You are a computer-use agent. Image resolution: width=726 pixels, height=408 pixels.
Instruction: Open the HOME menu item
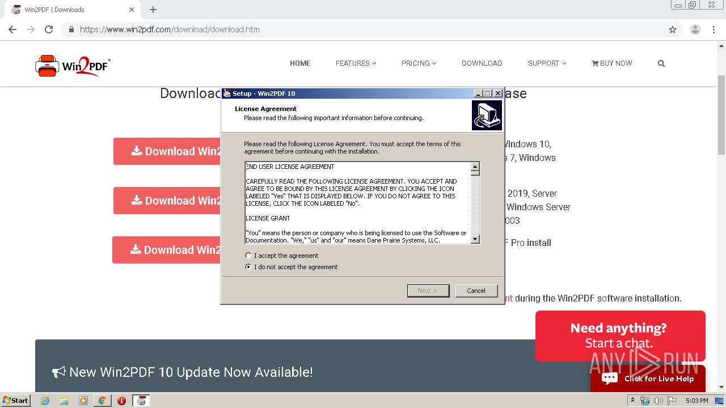[x=300, y=63]
